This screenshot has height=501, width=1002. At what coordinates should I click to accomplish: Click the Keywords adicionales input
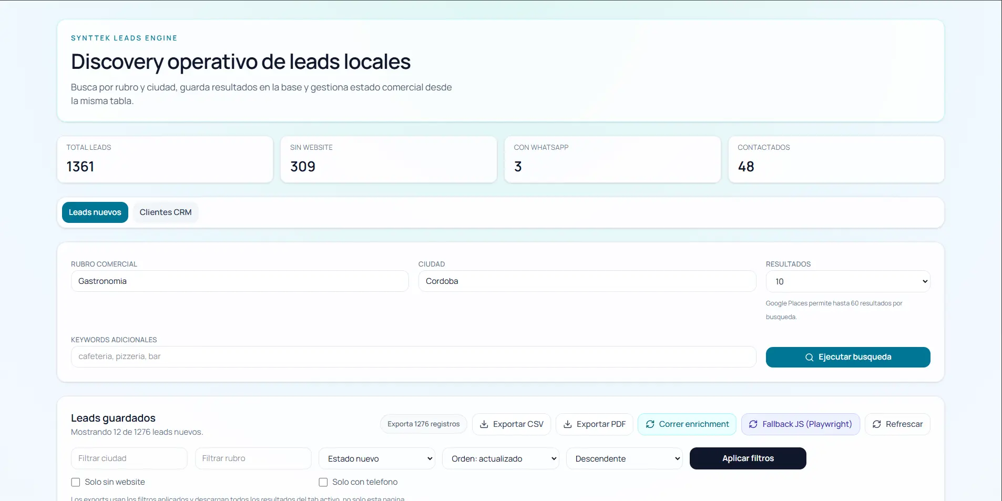click(414, 356)
